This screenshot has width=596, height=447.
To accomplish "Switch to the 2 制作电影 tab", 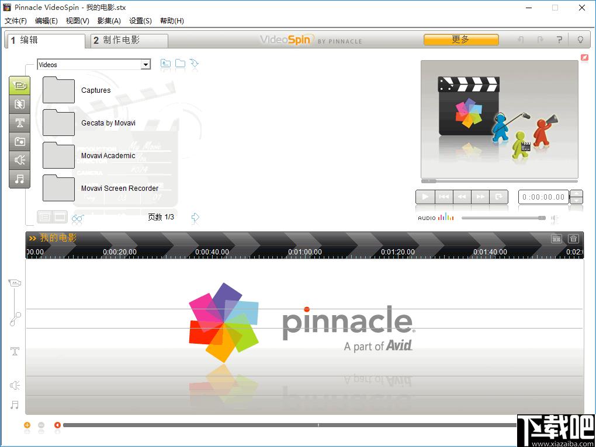I will [x=129, y=40].
